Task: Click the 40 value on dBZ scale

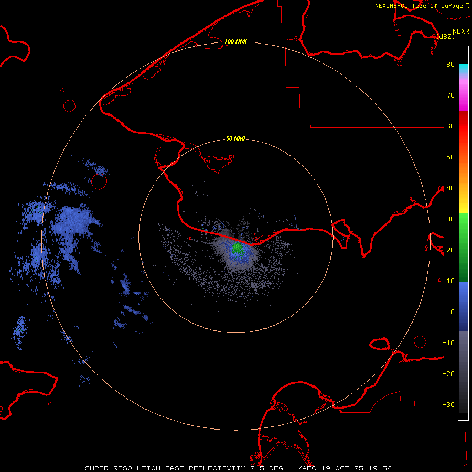Action: (450, 188)
